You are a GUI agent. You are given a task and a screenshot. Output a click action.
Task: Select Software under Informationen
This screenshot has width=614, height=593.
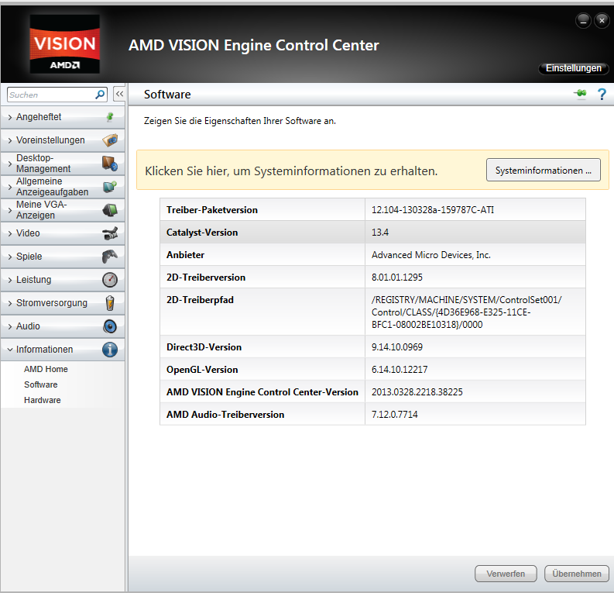point(41,384)
